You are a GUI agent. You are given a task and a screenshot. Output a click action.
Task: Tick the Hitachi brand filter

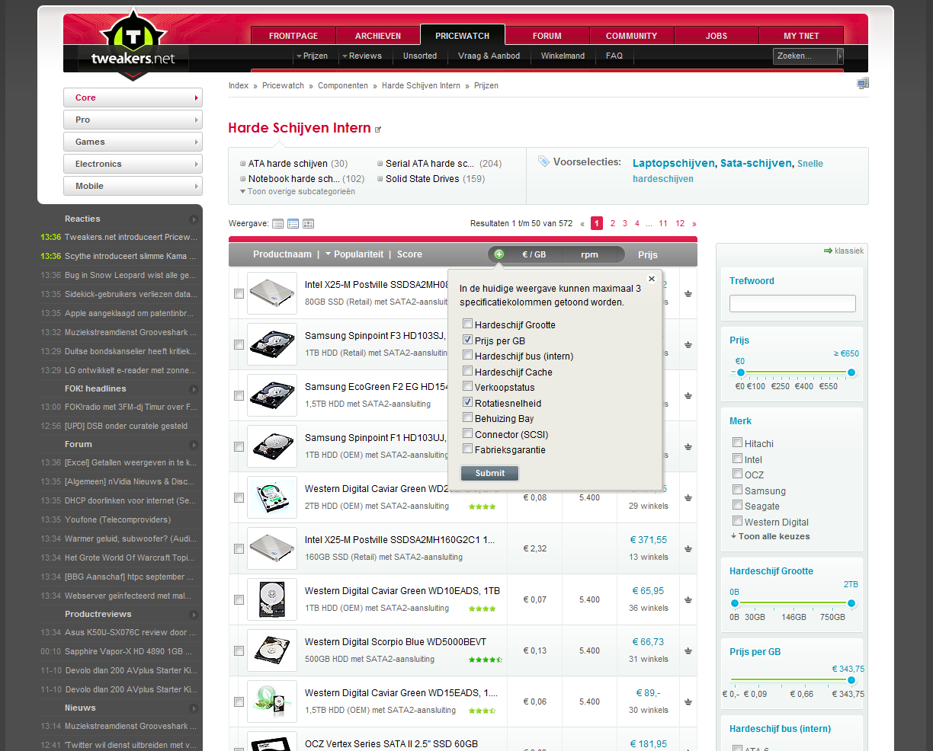(x=737, y=443)
